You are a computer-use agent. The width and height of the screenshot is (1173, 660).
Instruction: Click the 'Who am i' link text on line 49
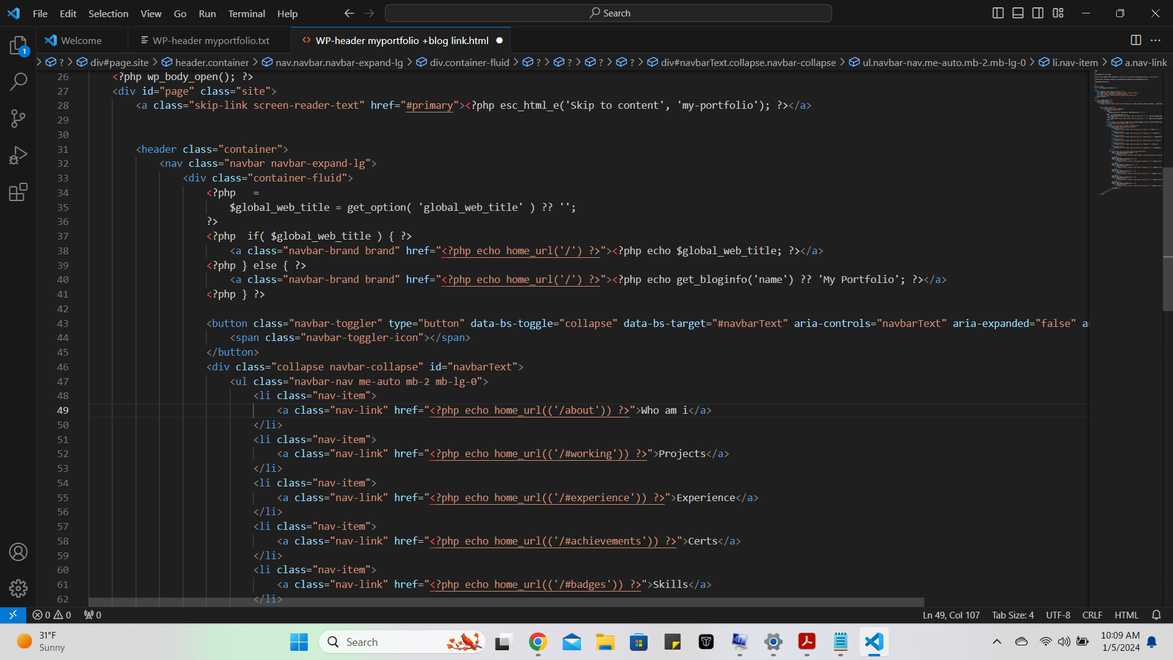click(665, 410)
